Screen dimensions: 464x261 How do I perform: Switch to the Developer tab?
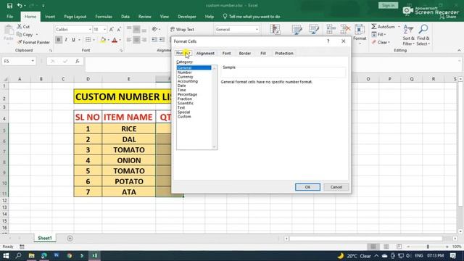pos(187,17)
